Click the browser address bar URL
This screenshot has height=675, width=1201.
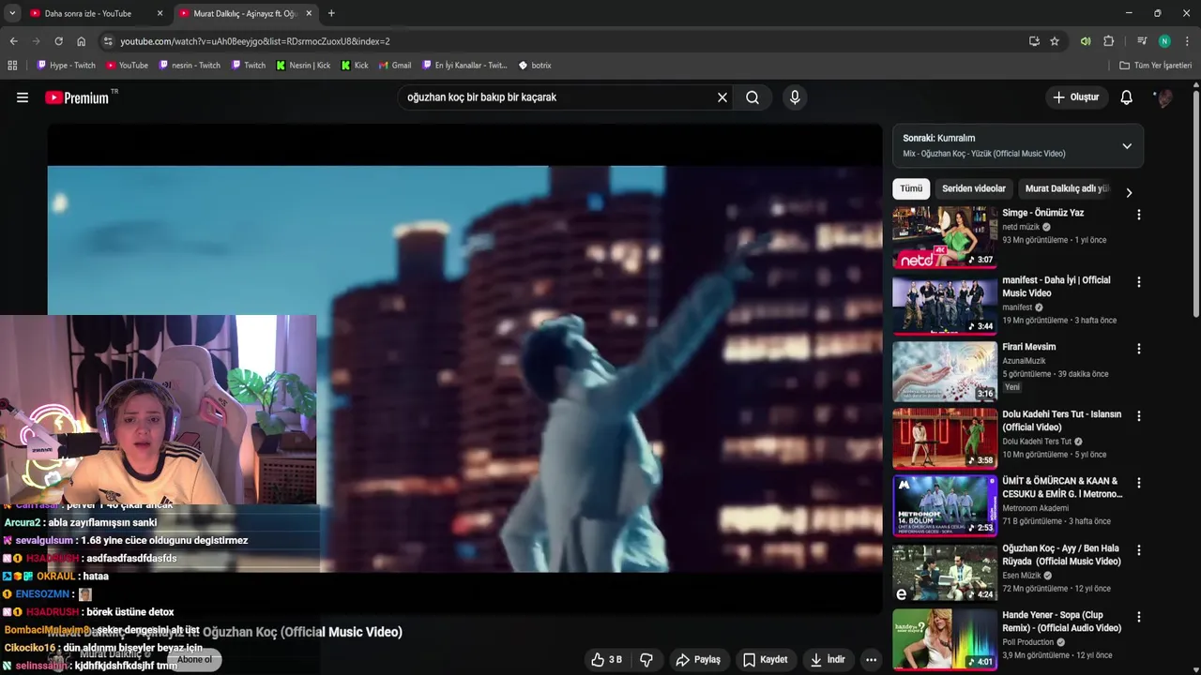pos(255,41)
